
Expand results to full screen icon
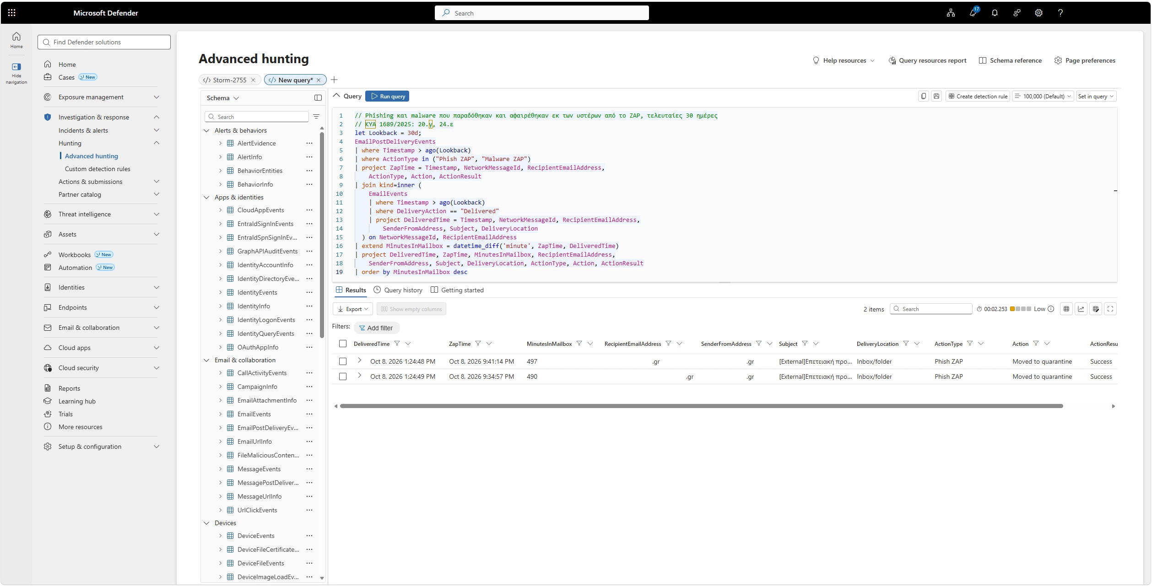pos(1110,309)
